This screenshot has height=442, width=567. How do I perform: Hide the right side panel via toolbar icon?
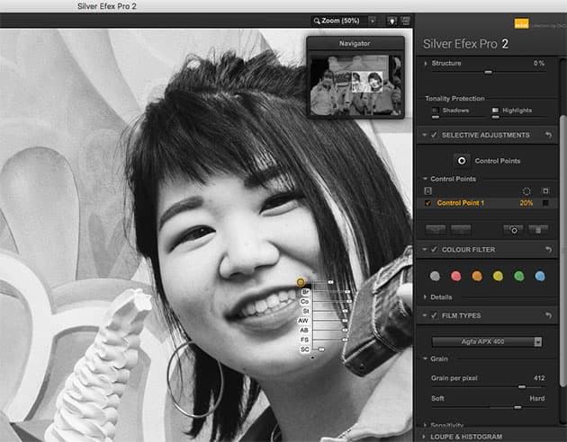[x=405, y=21]
